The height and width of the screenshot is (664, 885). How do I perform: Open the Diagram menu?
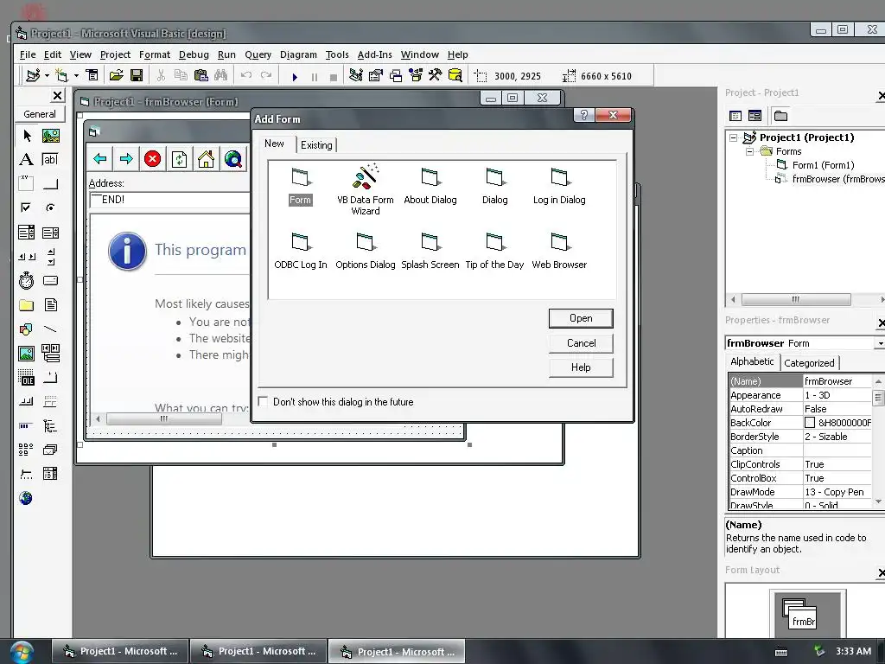[x=298, y=54]
